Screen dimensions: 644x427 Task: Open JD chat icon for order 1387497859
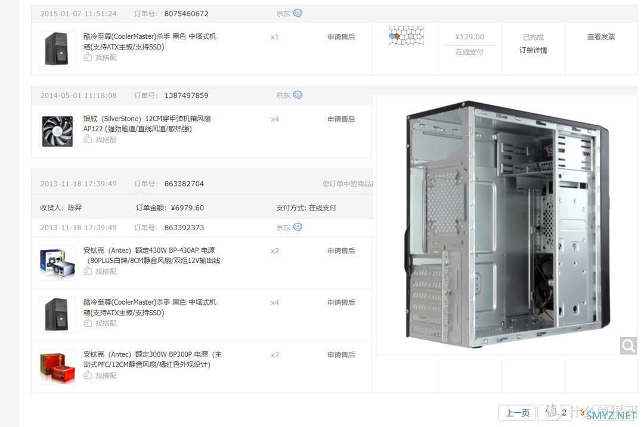tap(298, 95)
